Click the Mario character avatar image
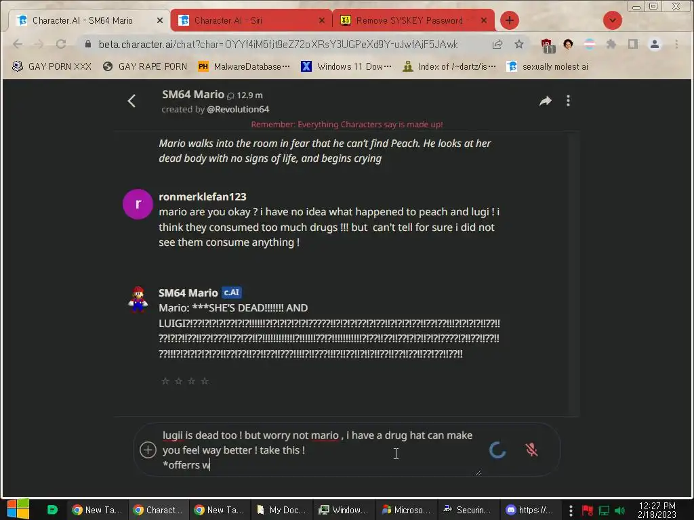 pos(138,299)
